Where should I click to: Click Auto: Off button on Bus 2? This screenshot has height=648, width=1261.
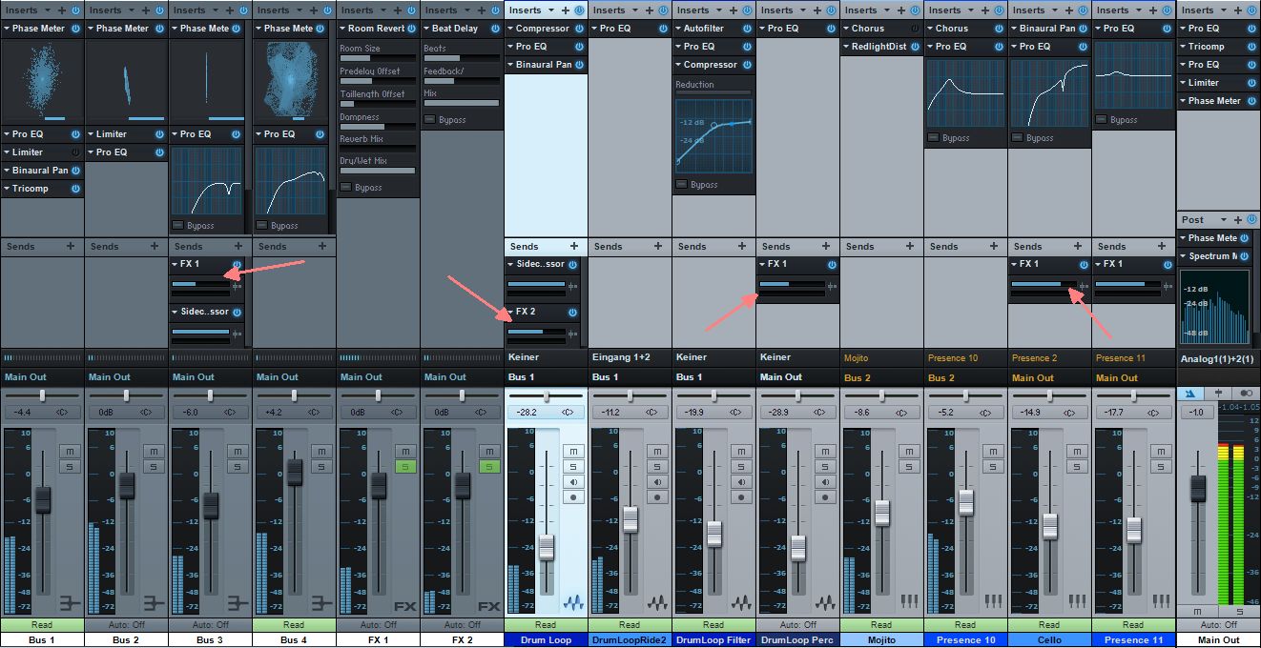click(x=126, y=625)
